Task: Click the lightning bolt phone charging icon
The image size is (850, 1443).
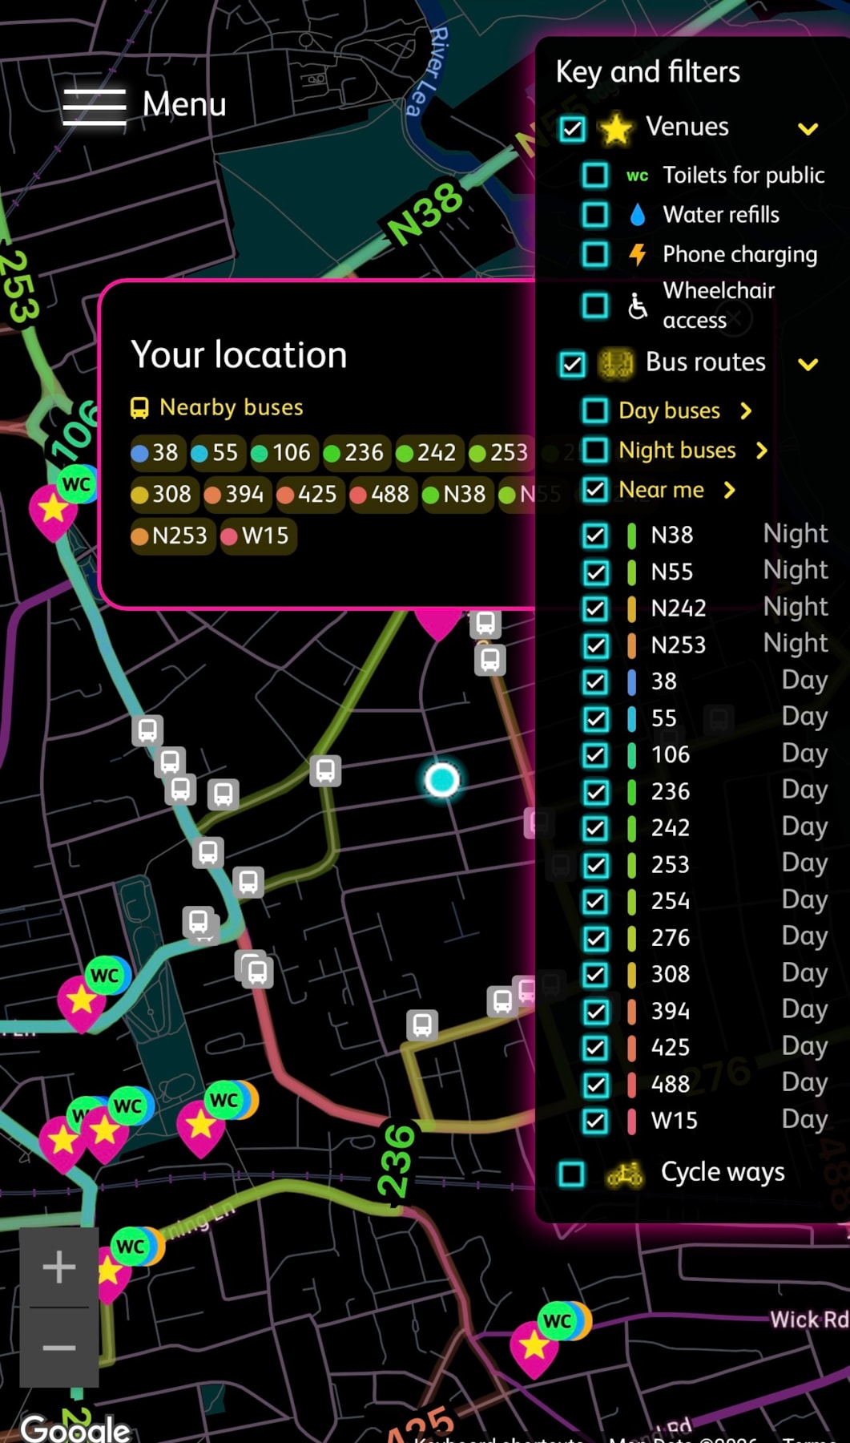Action: click(x=637, y=254)
